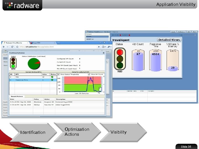
Task: Click the Description column header in Recent Actions
Action: [x=80, y=99]
